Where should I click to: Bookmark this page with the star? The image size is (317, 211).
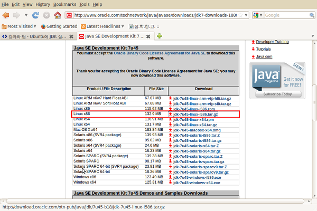tap(240, 15)
